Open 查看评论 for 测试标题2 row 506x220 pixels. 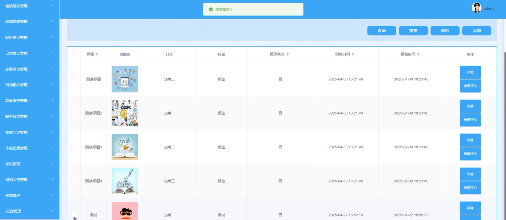coord(470,120)
